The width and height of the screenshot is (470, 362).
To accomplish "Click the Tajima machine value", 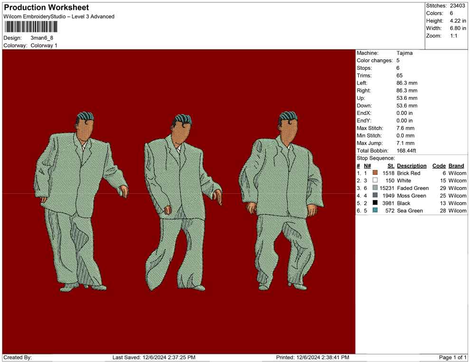I will 404,53.
